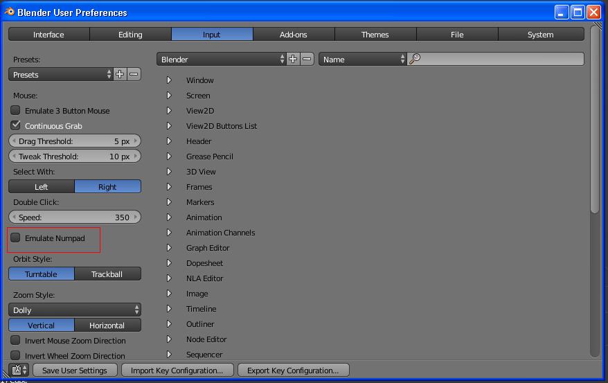
Task: Expand the Window keymap section
Action: (x=169, y=80)
